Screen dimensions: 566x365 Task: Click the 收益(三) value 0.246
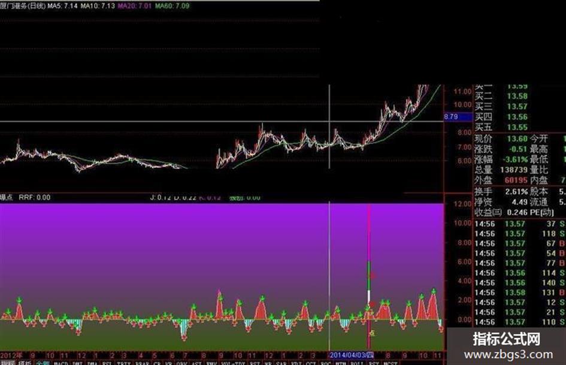[x=517, y=213]
